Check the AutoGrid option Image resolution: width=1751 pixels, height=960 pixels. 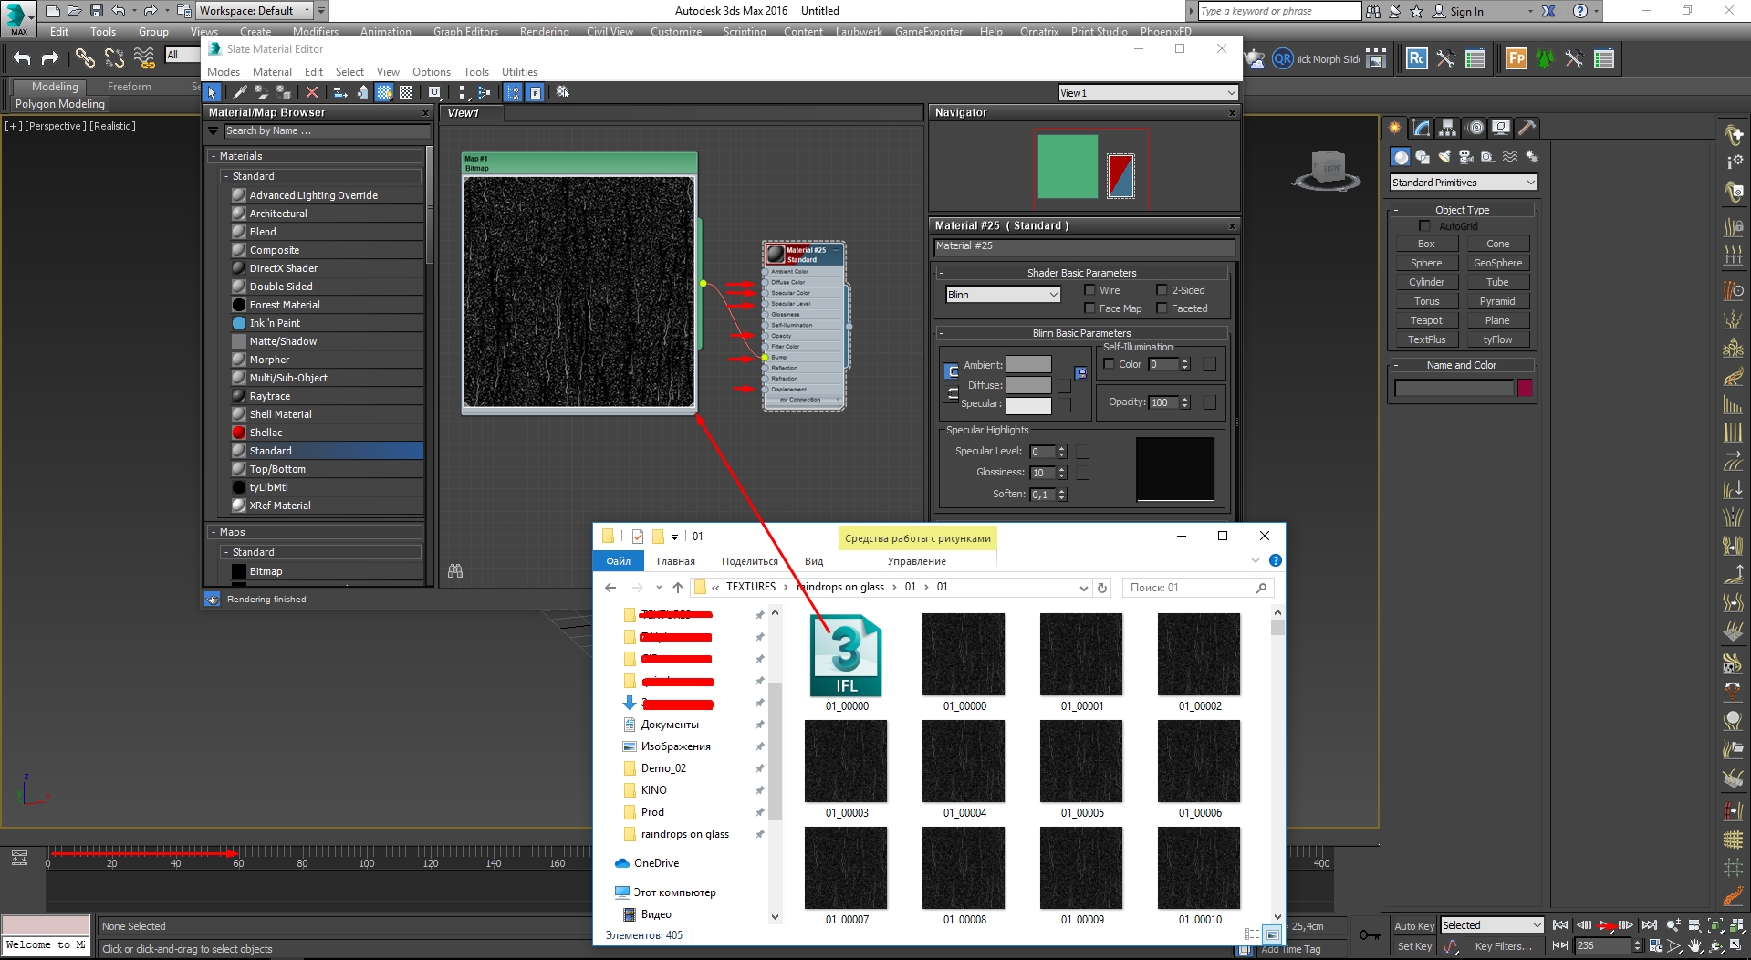(x=1424, y=225)
